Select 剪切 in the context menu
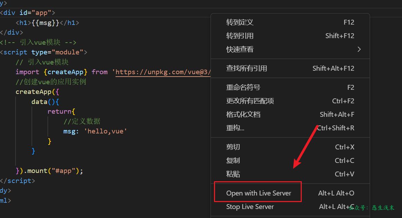402x218 pixels. coord(233,147)
